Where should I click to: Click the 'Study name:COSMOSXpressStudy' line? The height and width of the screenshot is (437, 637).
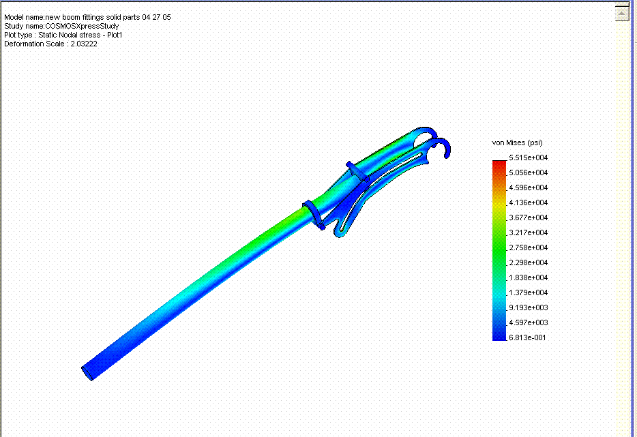(x=61, y=26)
